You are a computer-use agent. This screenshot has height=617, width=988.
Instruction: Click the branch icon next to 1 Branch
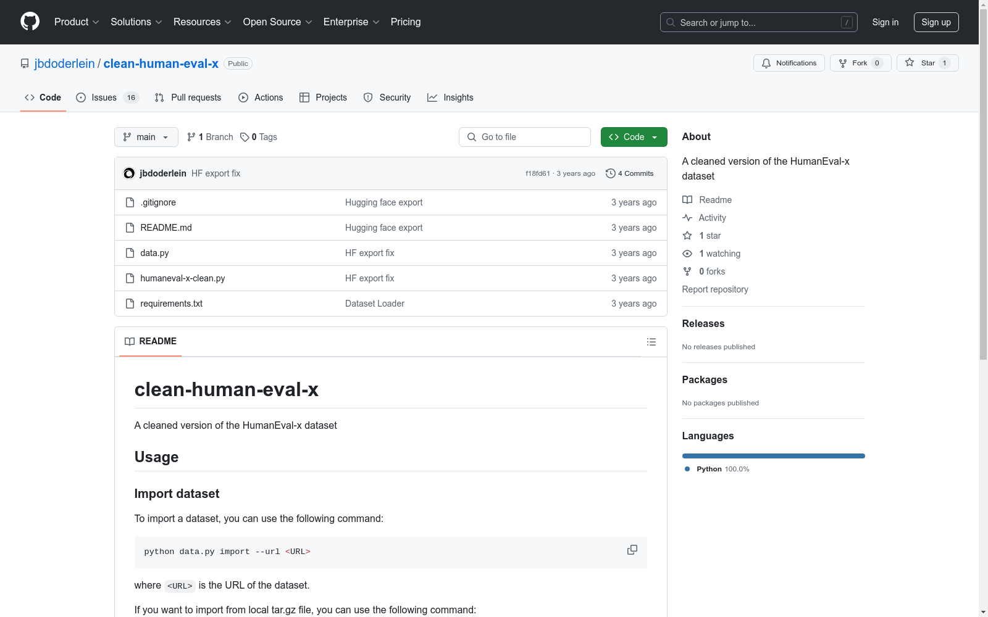point(191,137)
